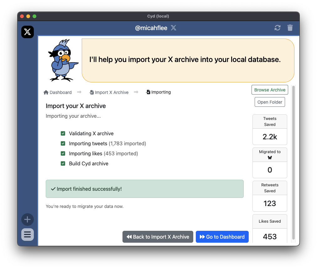
Task: Click the 'Importing your archive...' text
Action: [73, 116]
